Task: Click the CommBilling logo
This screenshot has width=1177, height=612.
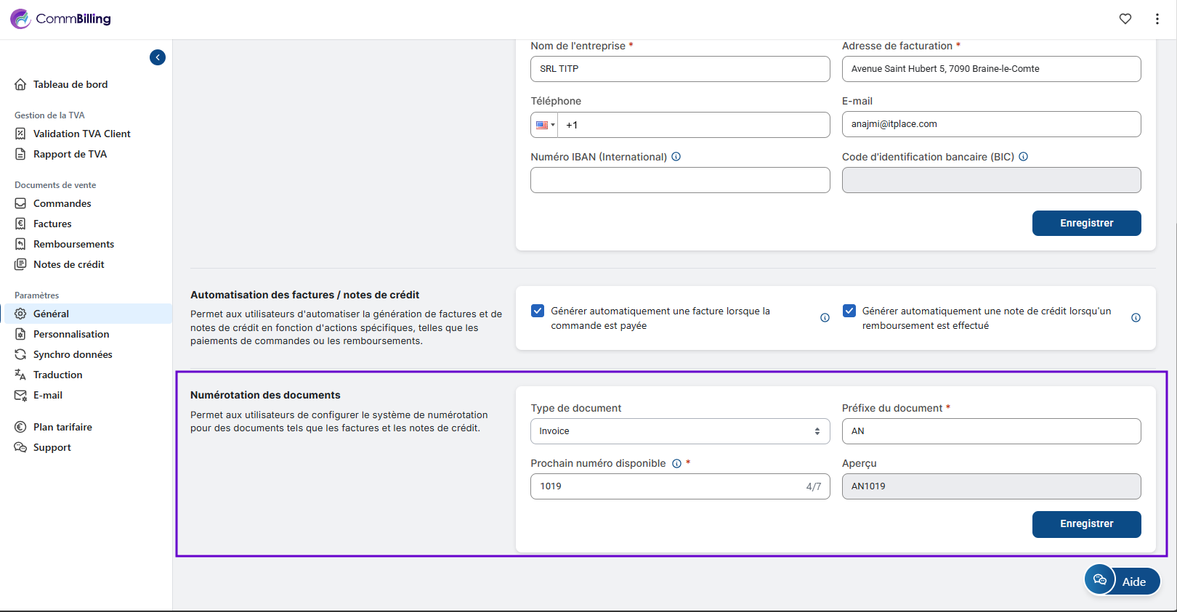Action: tap(61, 19)
